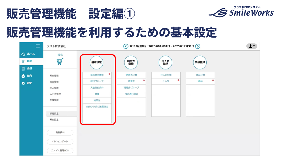281x158 pixels.
Task: Click the 仕入先登録 circle icon
Action: (165, 62)
